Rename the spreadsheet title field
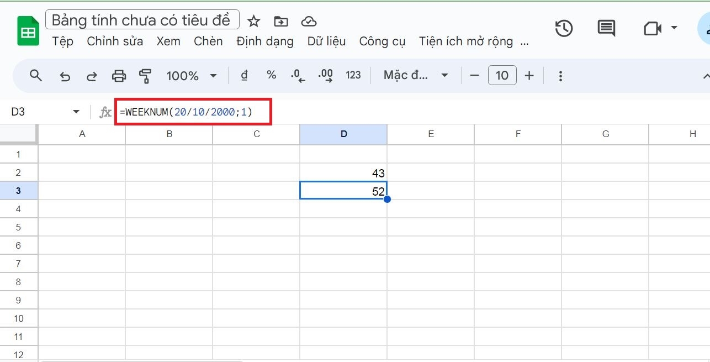 click(x=142, y=20)
